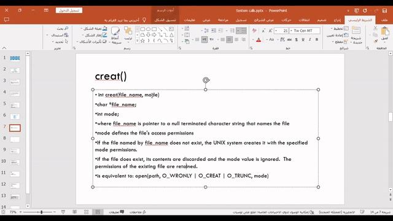Click line spacing icon

coord(206,31)
